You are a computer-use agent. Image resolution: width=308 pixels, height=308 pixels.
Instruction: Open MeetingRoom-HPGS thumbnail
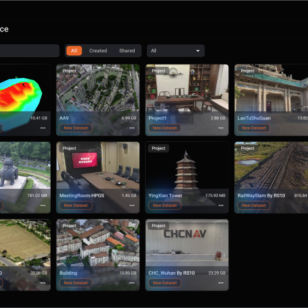pos(98,165)
